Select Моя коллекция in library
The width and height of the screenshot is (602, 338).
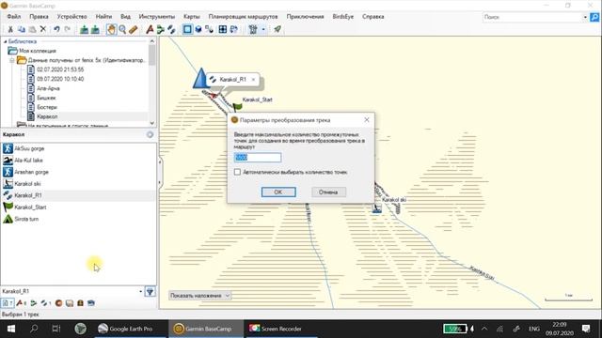coord(38,51)
